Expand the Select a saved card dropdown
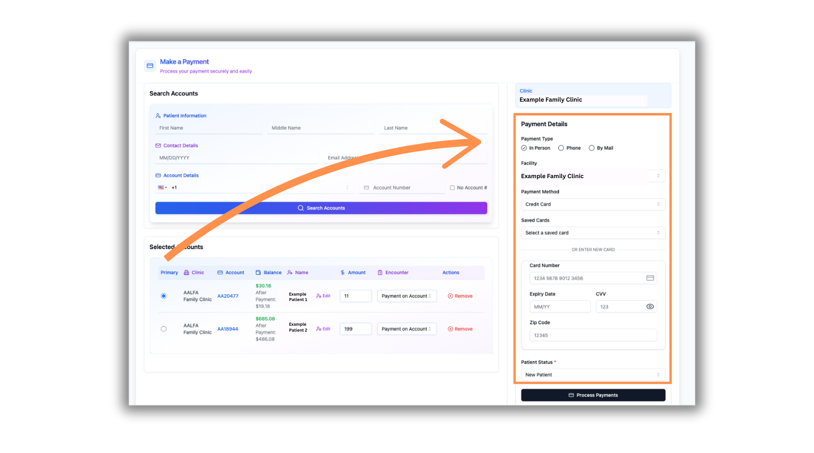814x453 pixels. point(593,233)
